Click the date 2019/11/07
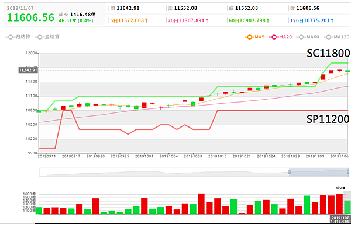351x225 pixels. point(20,8)
